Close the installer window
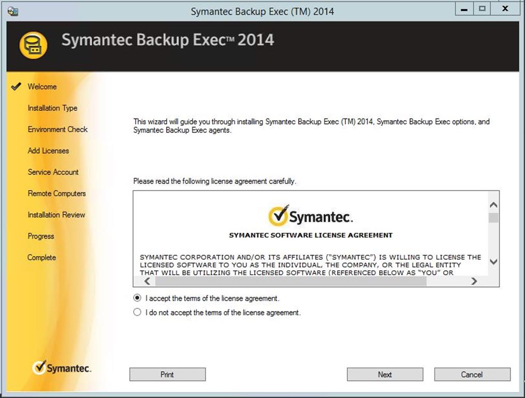Image resolution: width=525 pixels, height=398 pixels. (x=505, y=9)
